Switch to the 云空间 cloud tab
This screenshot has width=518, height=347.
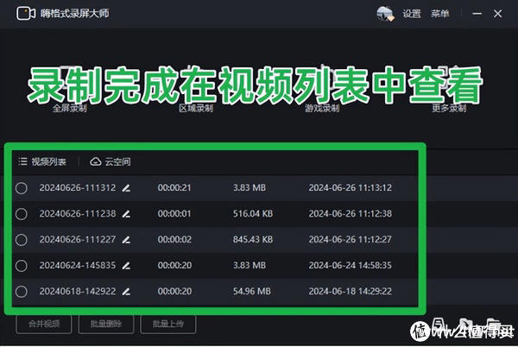click(111, 161)
